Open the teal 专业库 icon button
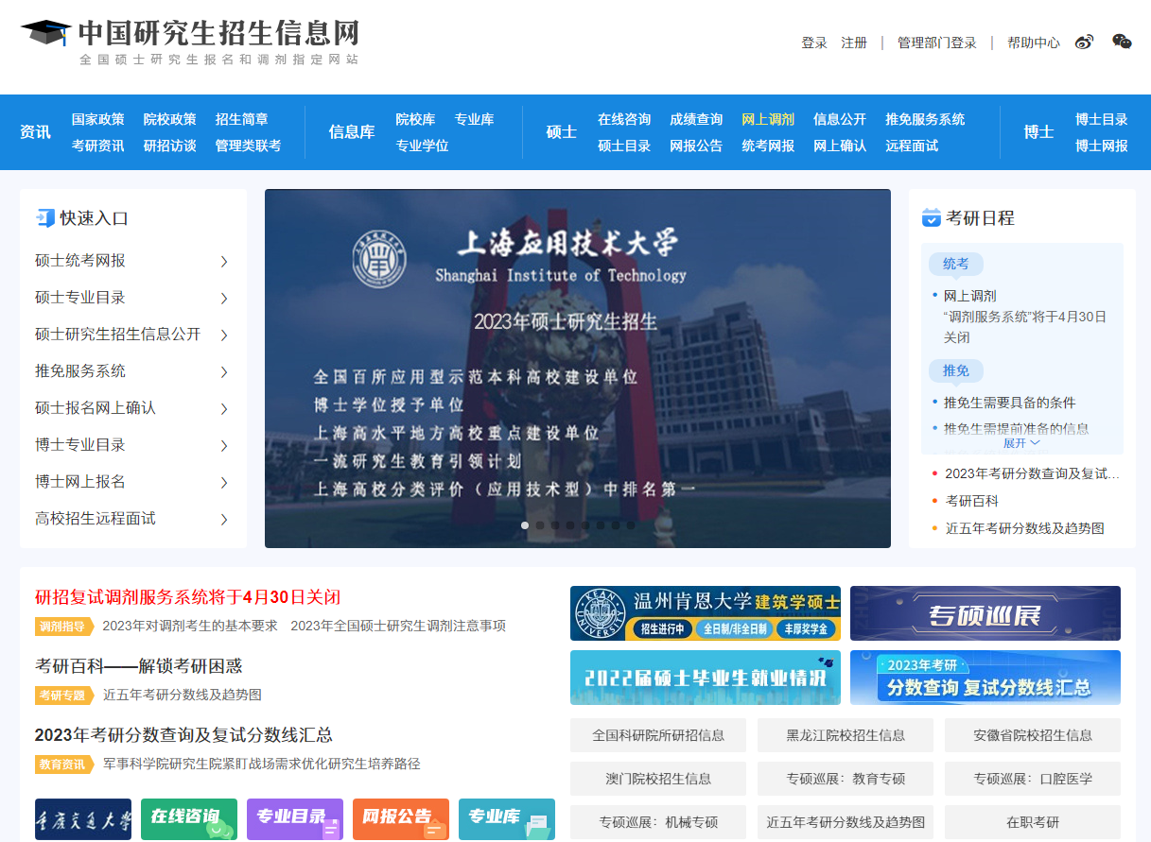This screenshot has height=842, width=1151. (507, 819)
